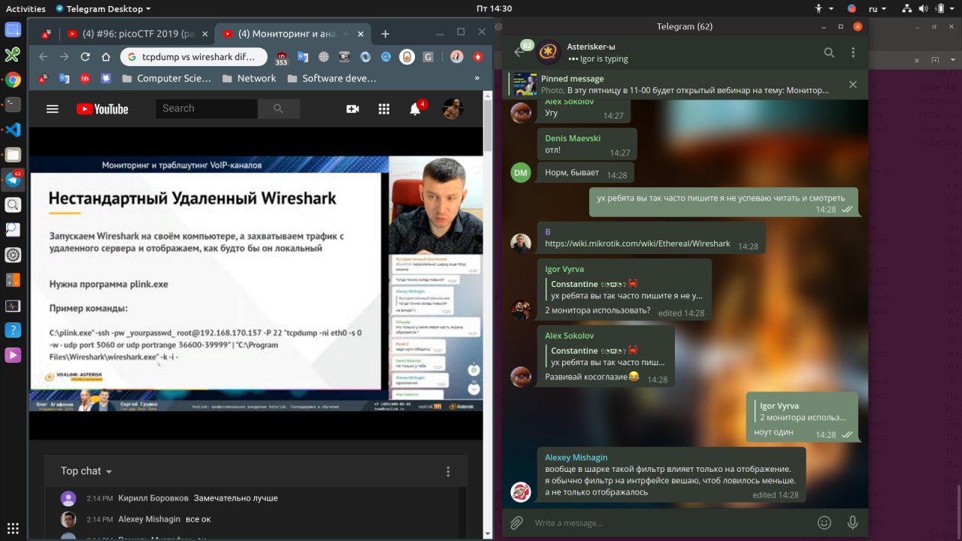Open the Help question mark dock icon

coord(13,330)
